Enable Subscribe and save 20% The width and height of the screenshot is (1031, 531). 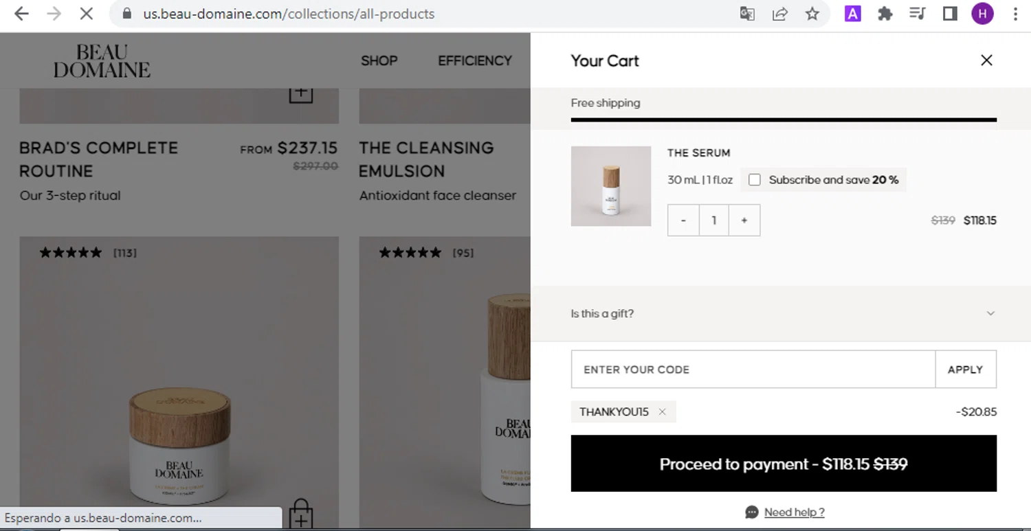pyautogui.click(x=755, y=180)
